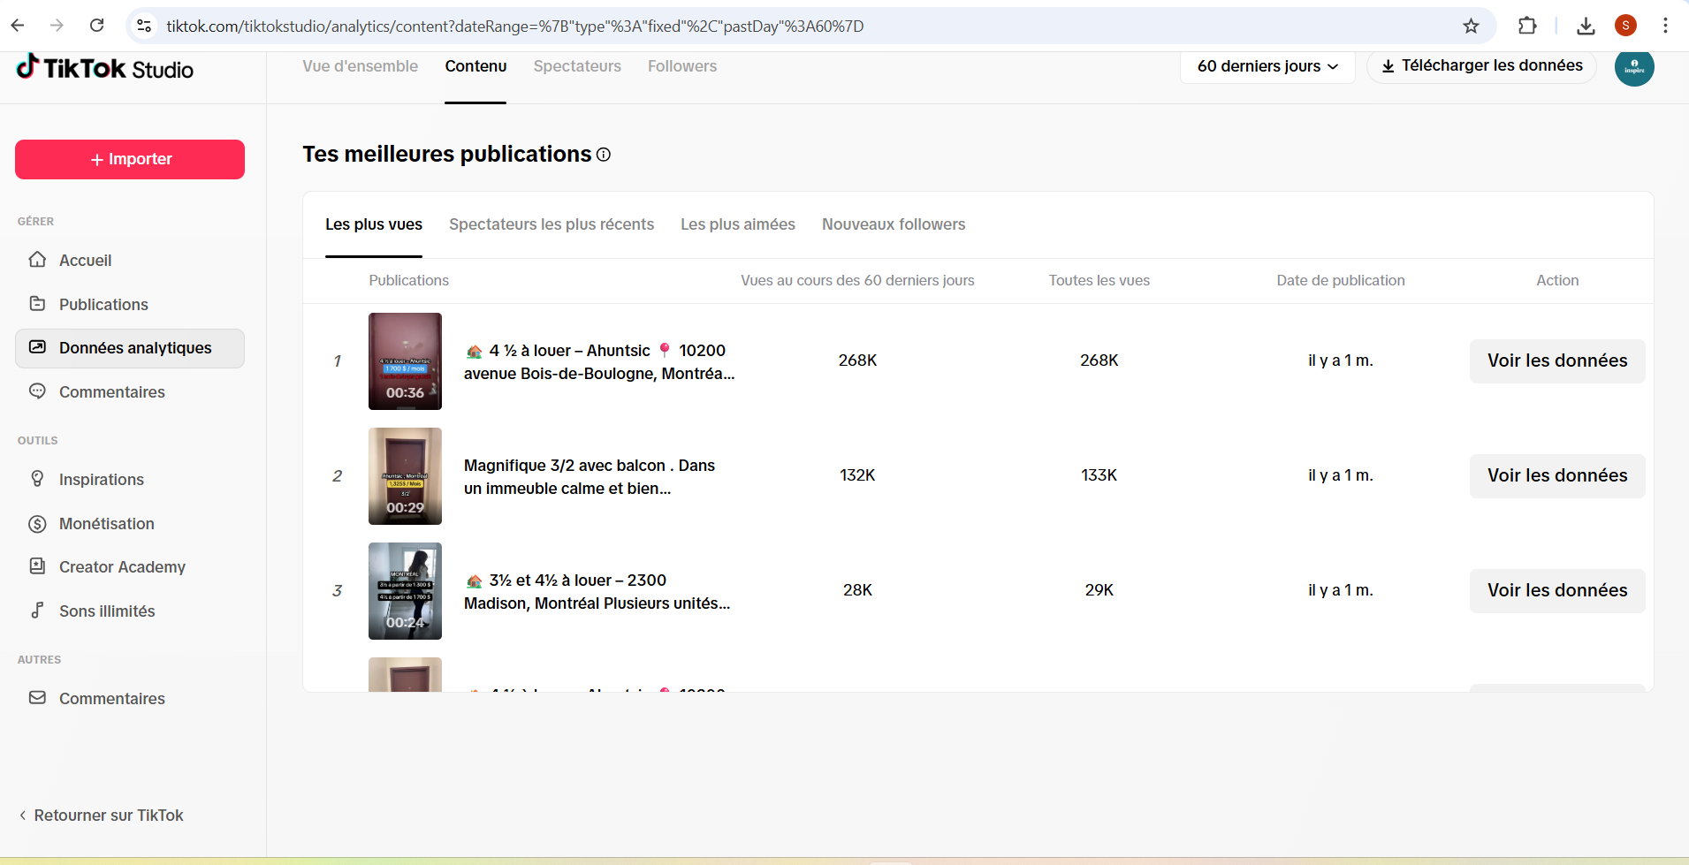Screen dimensions: 1689x865
Task: Open the Nouveaux followers tab
Action: 893,224
